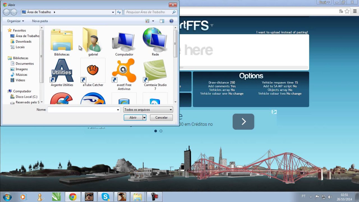The image size is (359, 202).
Task: Select the aTube Catcher shortcut
Action: 93,73
